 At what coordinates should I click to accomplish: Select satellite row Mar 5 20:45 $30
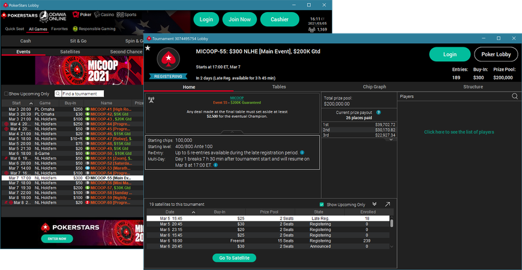pos(268,224)
